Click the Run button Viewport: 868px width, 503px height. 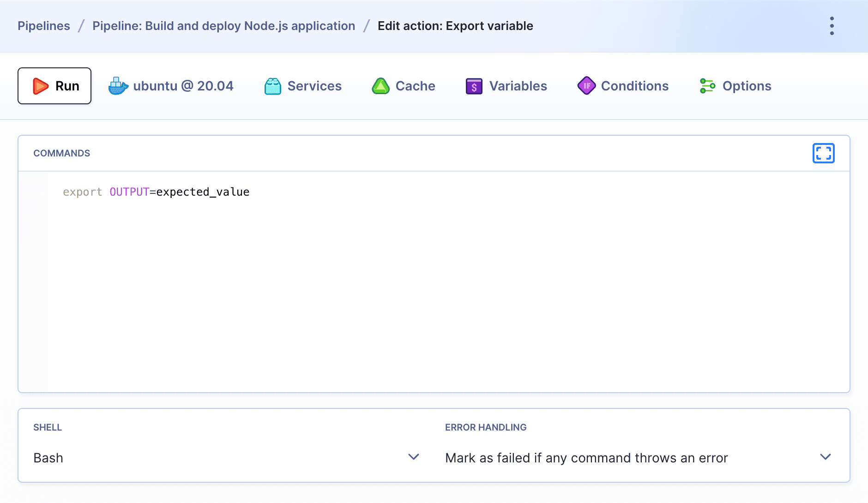[x=54, y=86]
